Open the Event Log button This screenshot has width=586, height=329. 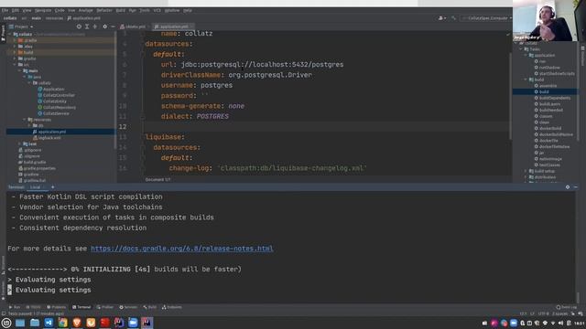[566, 307]
